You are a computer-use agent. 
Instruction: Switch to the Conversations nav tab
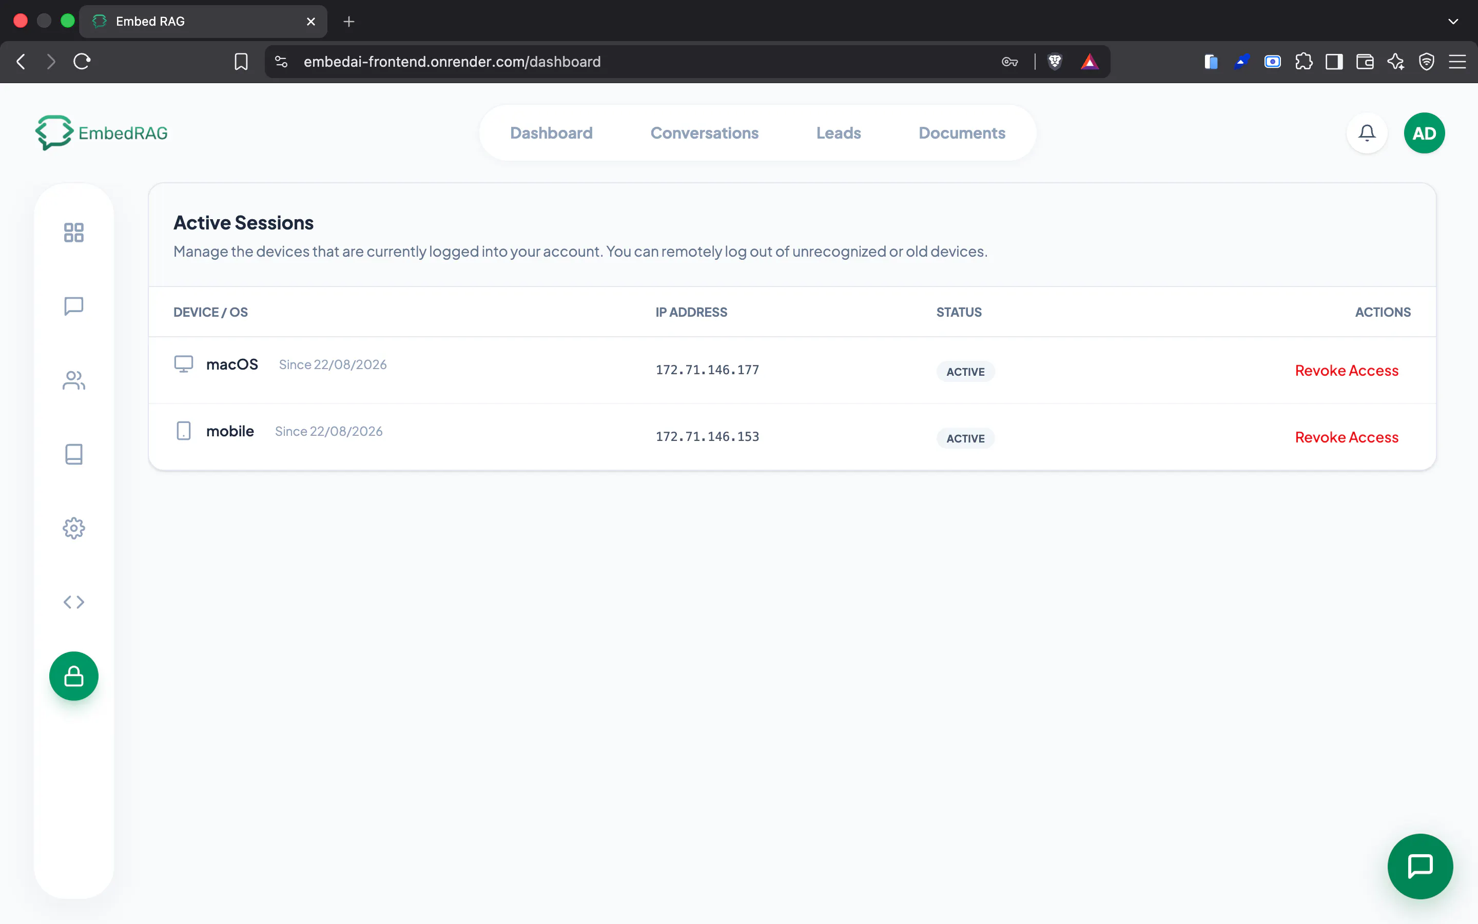click(704, 132)
